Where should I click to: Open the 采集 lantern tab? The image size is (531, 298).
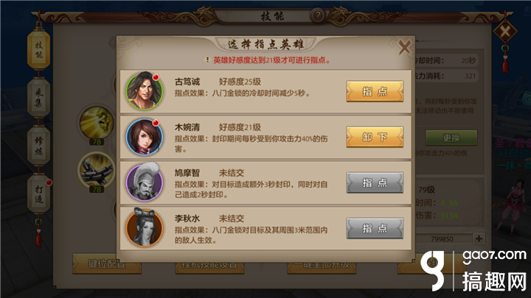(39, 98)
